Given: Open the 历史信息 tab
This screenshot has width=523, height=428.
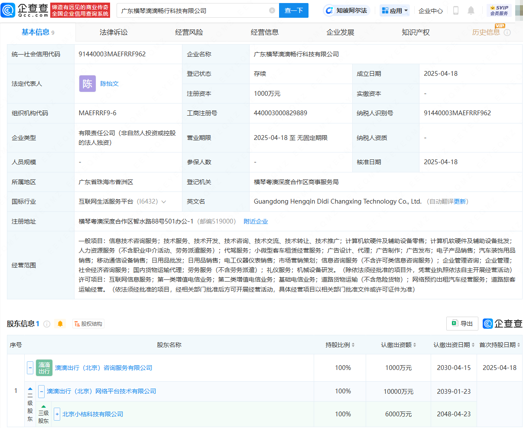Looking at the screenshot, I should (x=486, y=32).
